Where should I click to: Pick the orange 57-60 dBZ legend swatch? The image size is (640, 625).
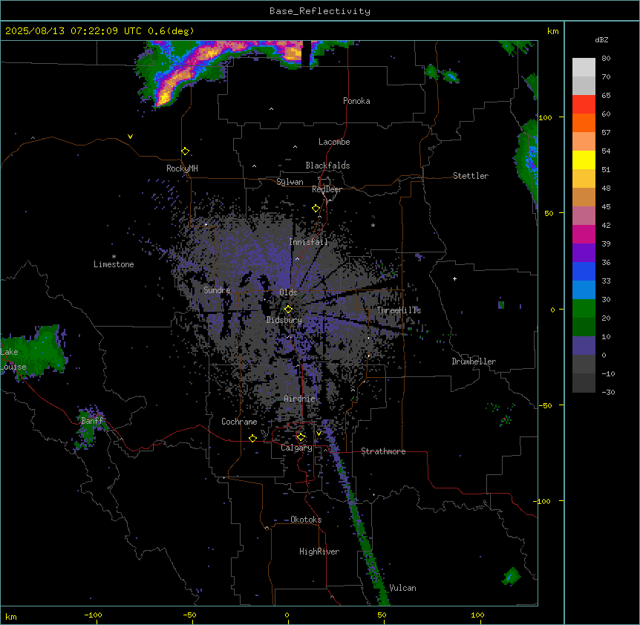(x=584, y=122)
